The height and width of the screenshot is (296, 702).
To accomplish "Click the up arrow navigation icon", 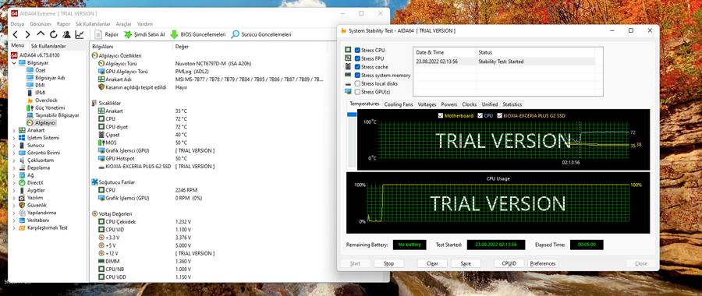I will point(41,34).
